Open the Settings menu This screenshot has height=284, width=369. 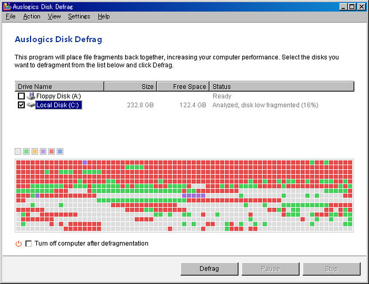(79, 17)
